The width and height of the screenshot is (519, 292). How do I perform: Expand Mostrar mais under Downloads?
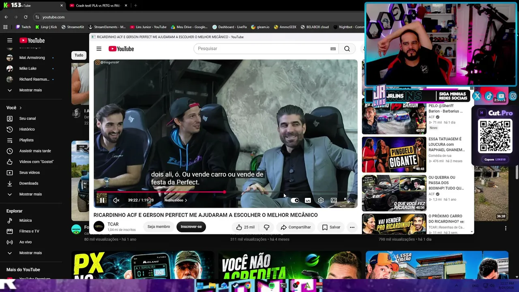tap(31, 194)
